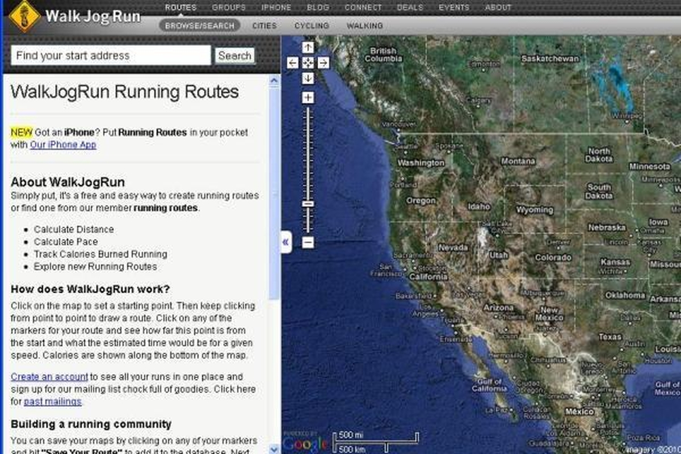The width and height of the screenshot is (681, 454).
Task: Click the map zoom slider handle
Action: [308, 203]
